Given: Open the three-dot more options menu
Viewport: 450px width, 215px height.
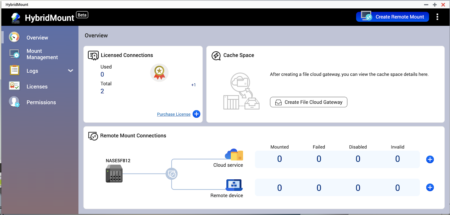Looking at the screenshot, I should point(437,17).
